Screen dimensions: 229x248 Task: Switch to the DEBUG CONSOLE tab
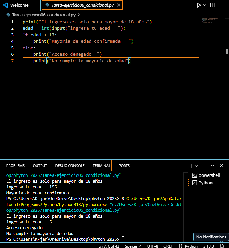pyautogui.click(x=70, y=166)
